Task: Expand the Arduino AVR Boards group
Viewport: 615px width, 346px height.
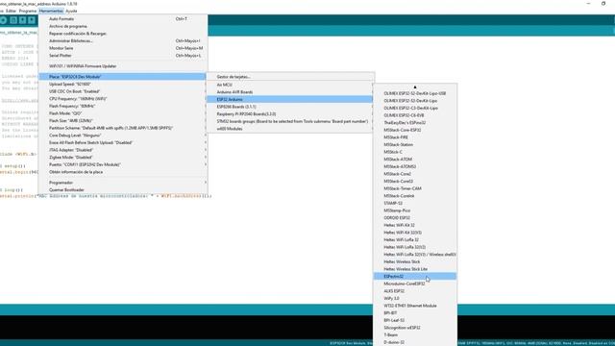Action: (x=290, y=92)
